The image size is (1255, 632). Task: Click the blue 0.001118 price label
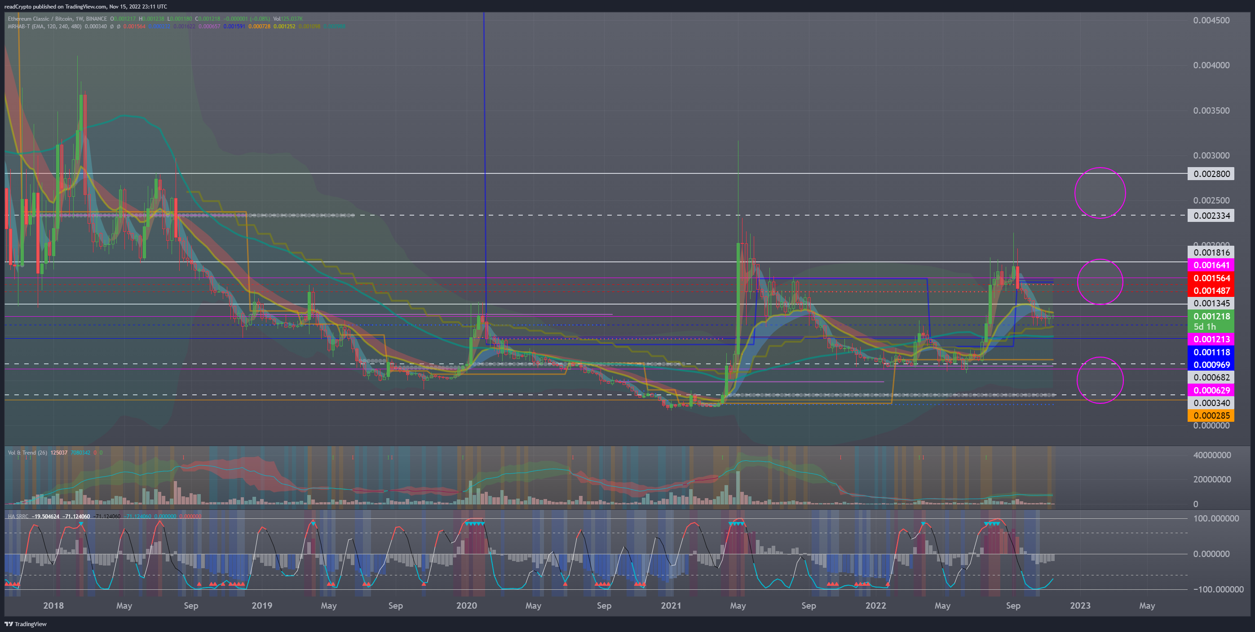1211,352
